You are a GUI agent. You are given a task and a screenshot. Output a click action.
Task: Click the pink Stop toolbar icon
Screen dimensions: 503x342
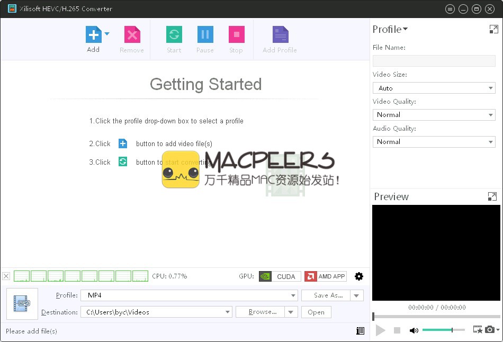coord(237,34)
